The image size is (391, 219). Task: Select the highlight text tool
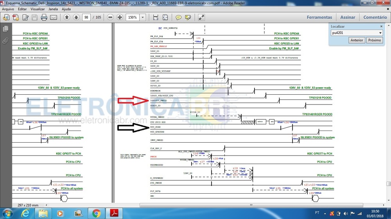click(x=188, y=18)
